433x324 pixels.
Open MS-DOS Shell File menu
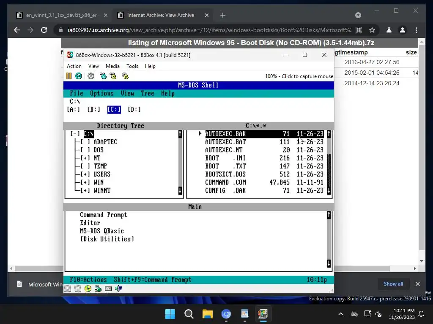[77, 93]
